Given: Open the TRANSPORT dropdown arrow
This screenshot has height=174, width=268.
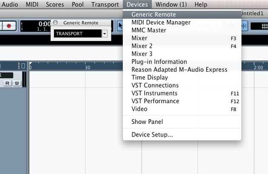Looking at the screenshot, I should click(104, 34).
